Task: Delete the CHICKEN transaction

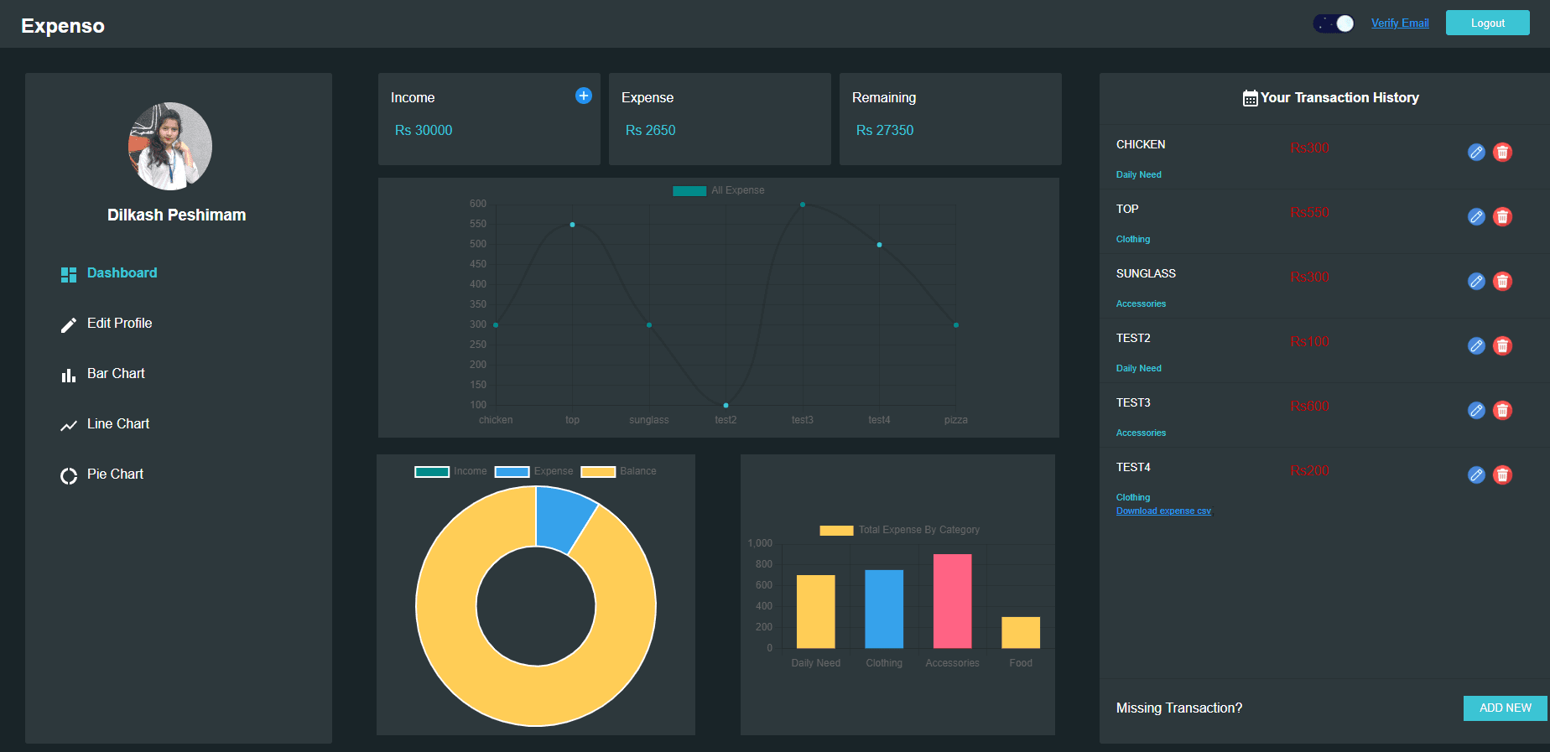Action: coord(1502,152)
